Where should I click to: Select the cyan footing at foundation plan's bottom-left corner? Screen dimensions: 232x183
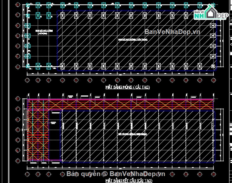(x=28, y=66)
